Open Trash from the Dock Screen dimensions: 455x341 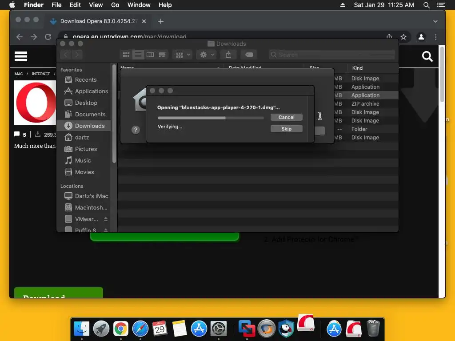373,328
